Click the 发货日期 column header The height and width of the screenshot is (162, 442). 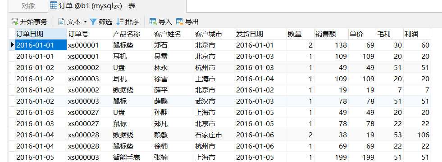pyautogui.click(x=261, y=34)
